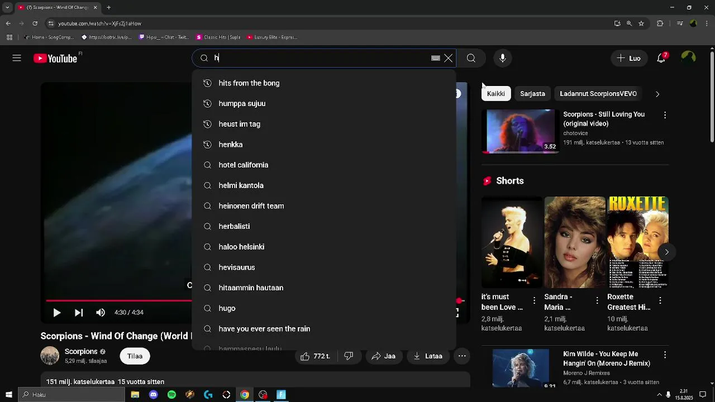This screenshot has height=402, width=715.
Task: Open the Luxury Elite bookmark
Action: click(x=272, y=37)
